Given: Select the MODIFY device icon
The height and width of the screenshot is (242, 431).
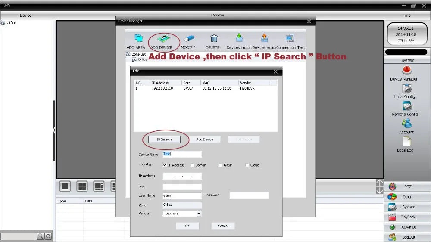Looking at the screenshot, I should pyautogui.click(x=188, y=39).
